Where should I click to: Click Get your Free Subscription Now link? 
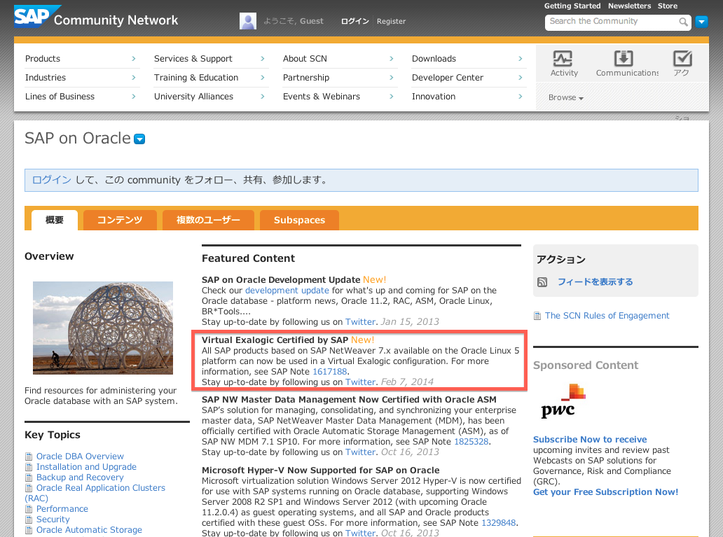coord(605,491)
